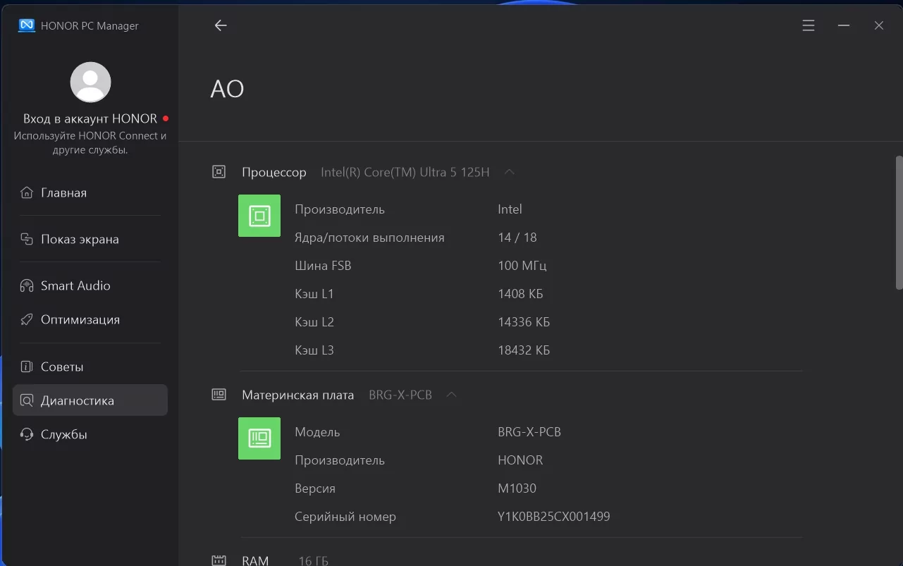Sign in via Вход в аккаунт HONOR
The height and width of the screenshot is (566, 903).
click(x=90, y=118)
